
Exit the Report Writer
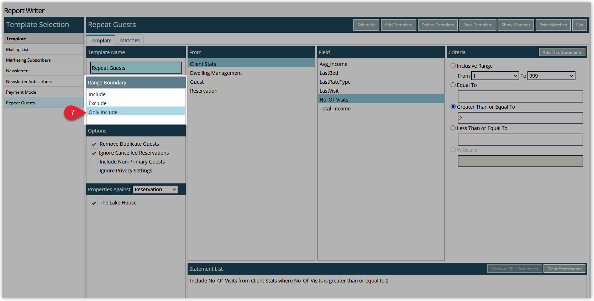pyautogui.click(x=579, y=25)
